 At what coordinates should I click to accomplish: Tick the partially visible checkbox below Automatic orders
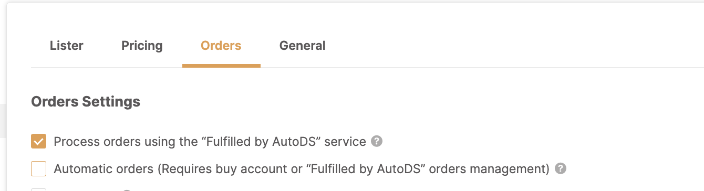[x=39, y=189]
